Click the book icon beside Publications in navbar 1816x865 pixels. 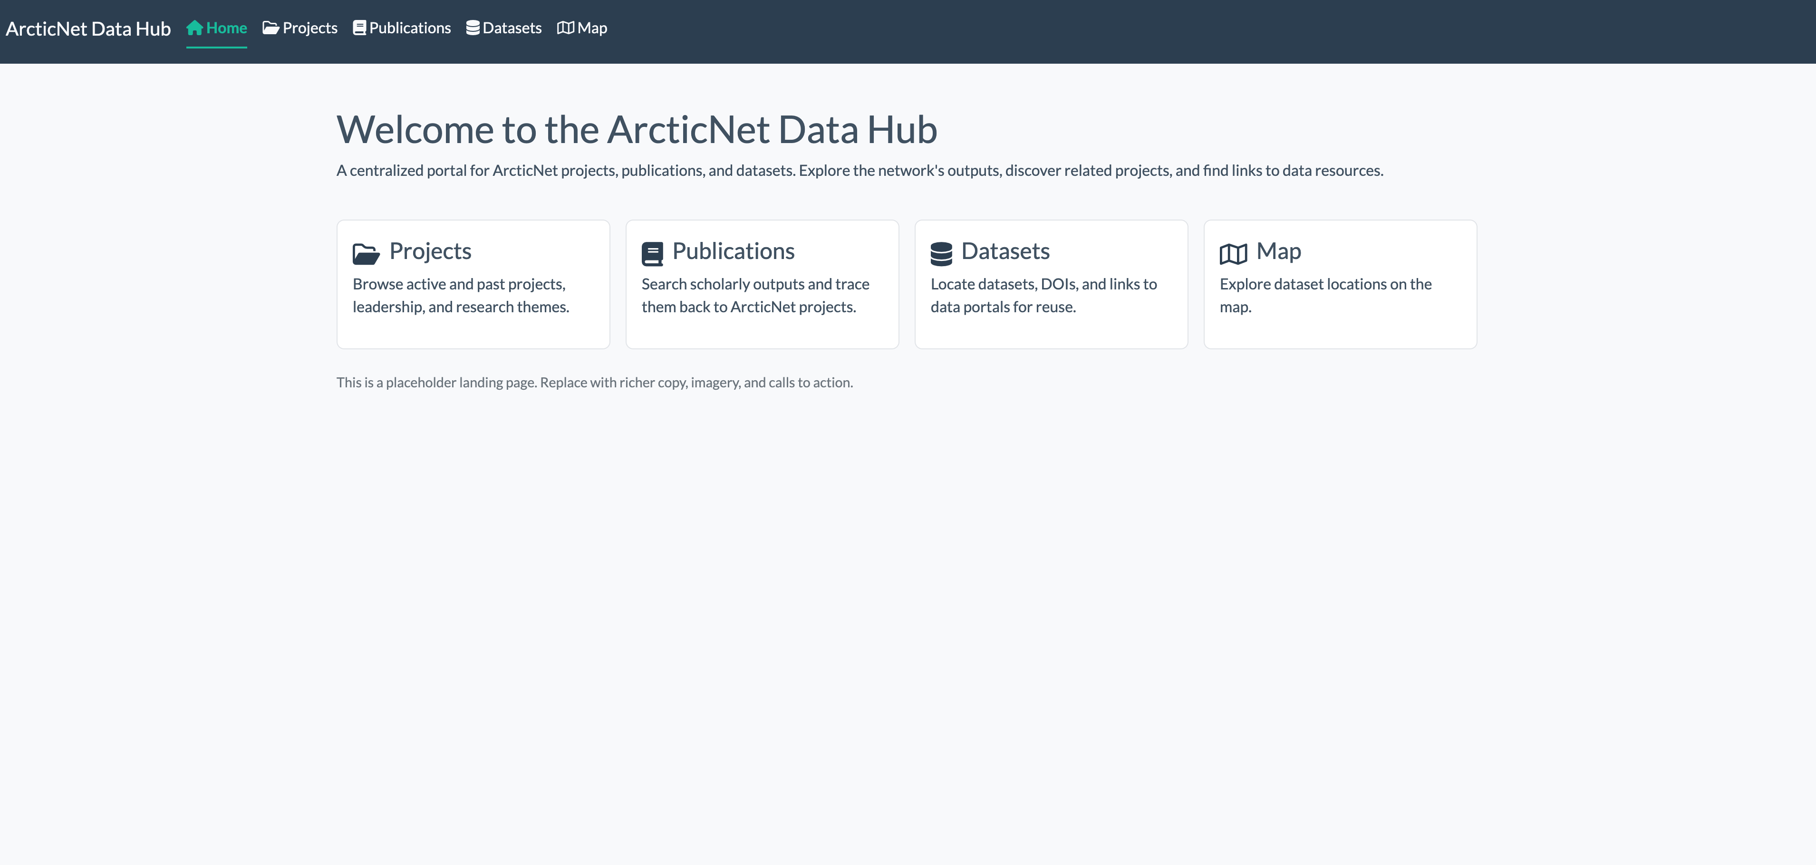[x=359, y=28]
